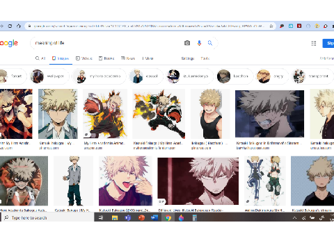
Task: Click the browser address bar URL
Action: pos(148,26)
